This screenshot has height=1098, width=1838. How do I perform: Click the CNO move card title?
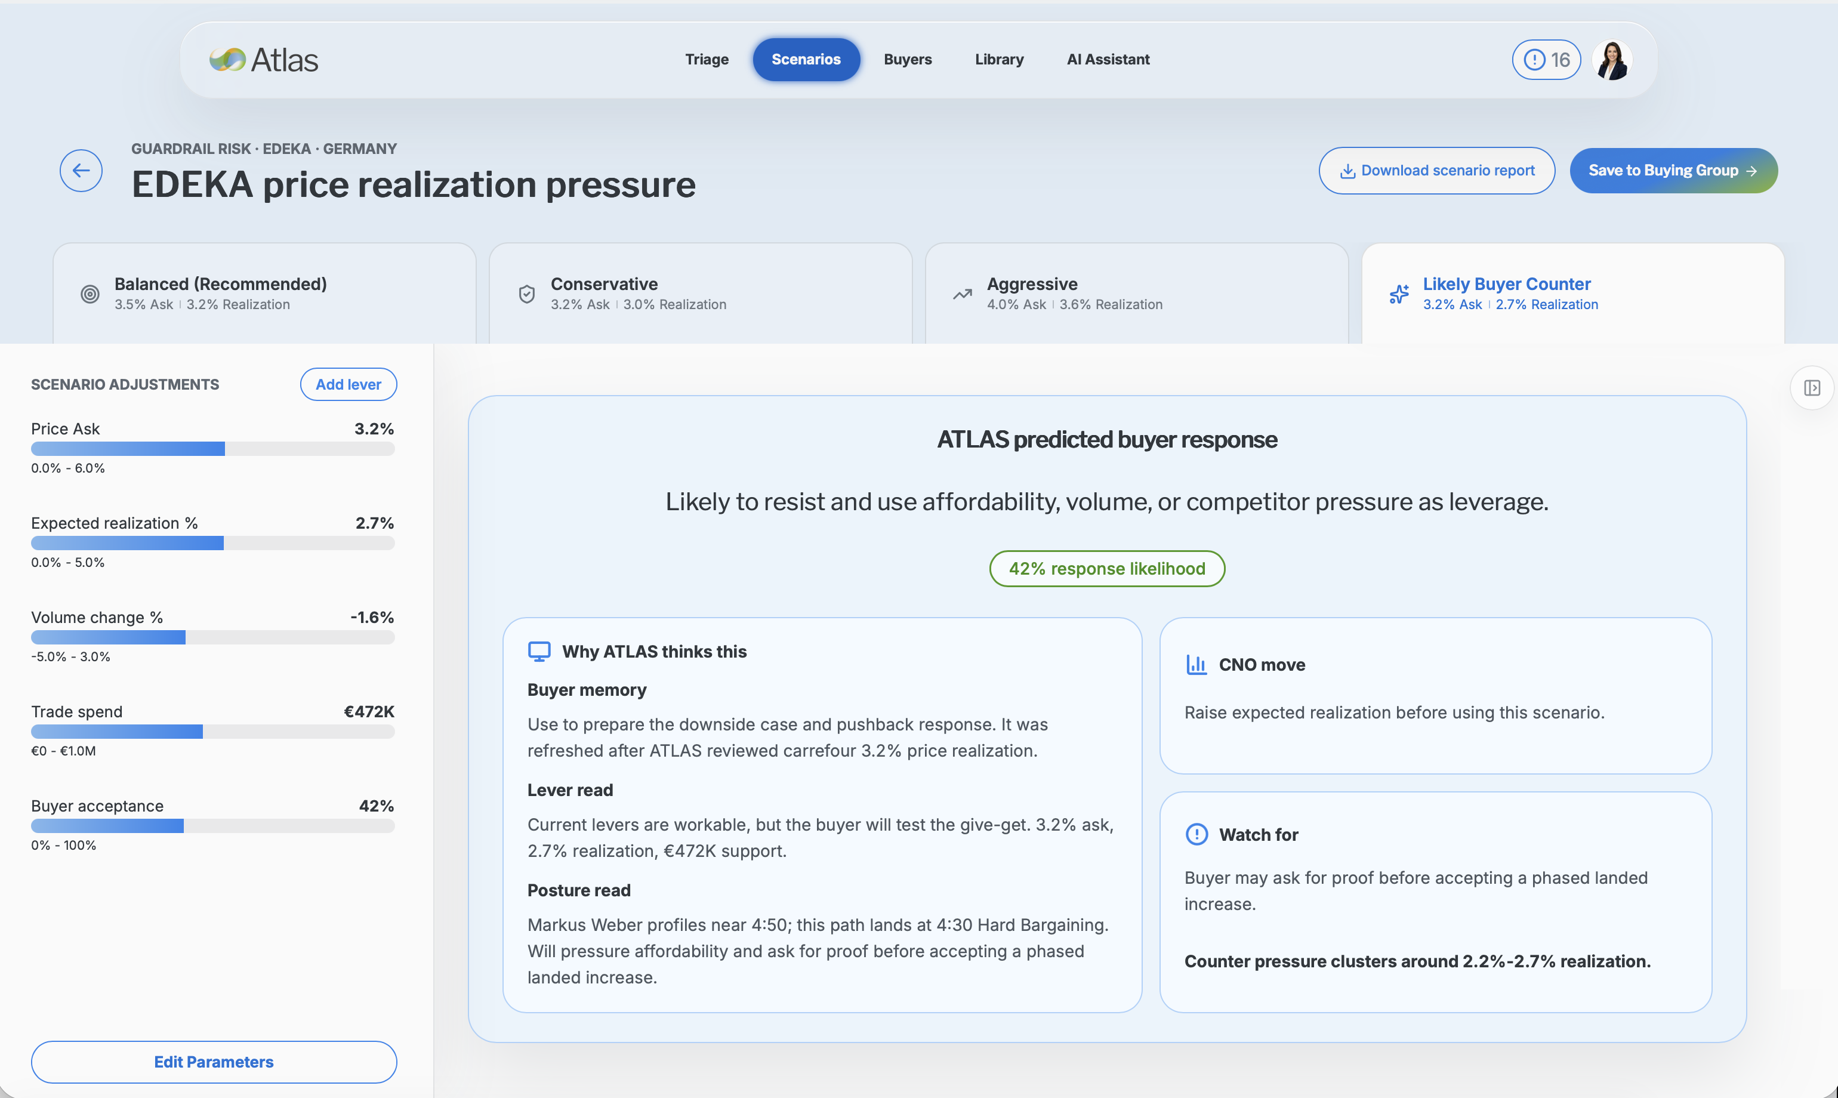[1262, 665]
